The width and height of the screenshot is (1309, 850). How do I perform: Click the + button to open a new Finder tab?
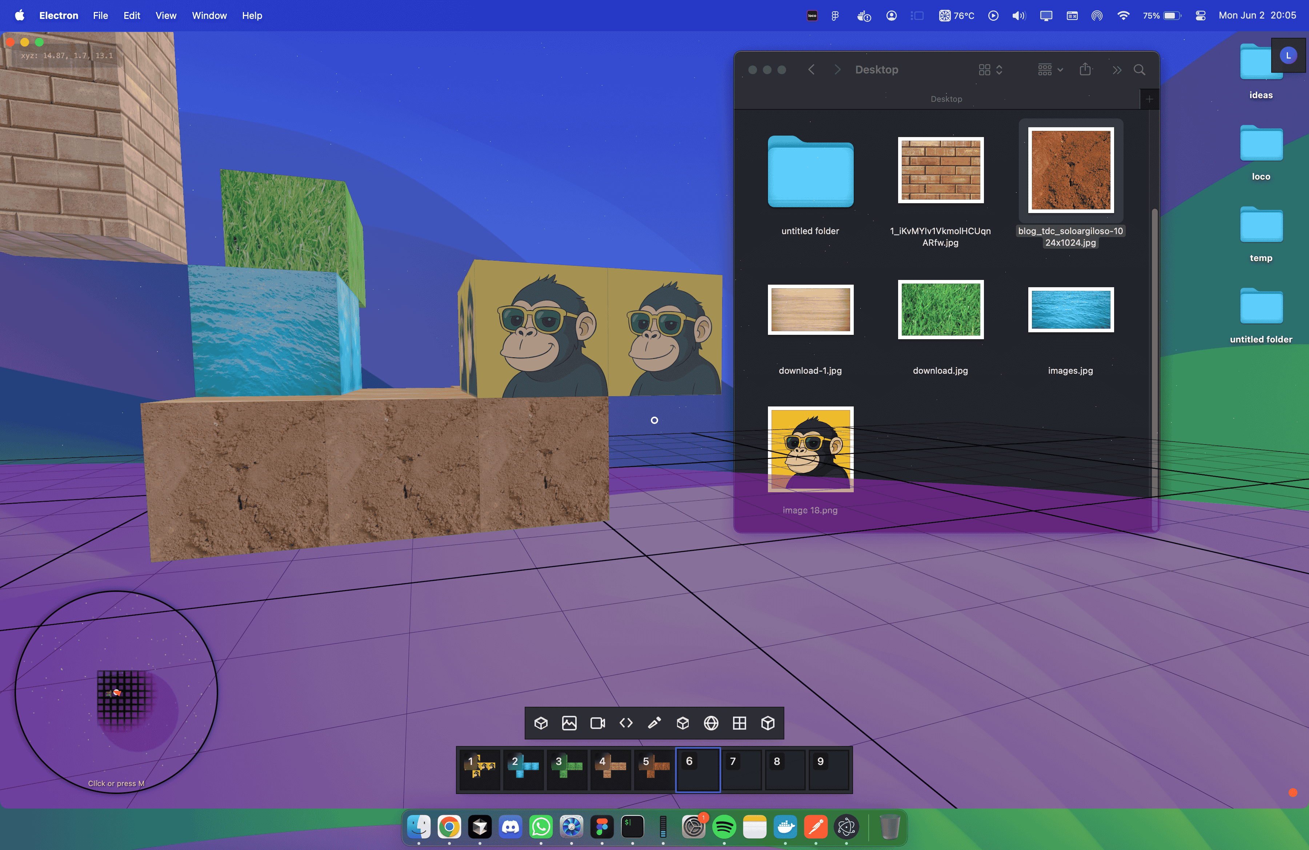point(1149,99)
